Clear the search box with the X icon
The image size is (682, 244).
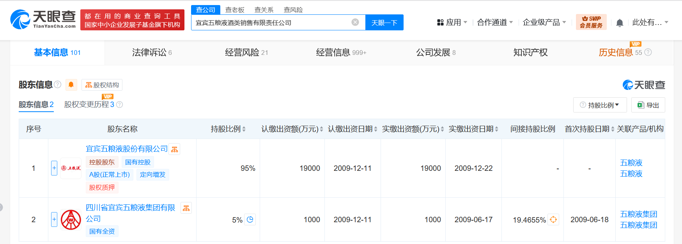(x=355, y=22)
